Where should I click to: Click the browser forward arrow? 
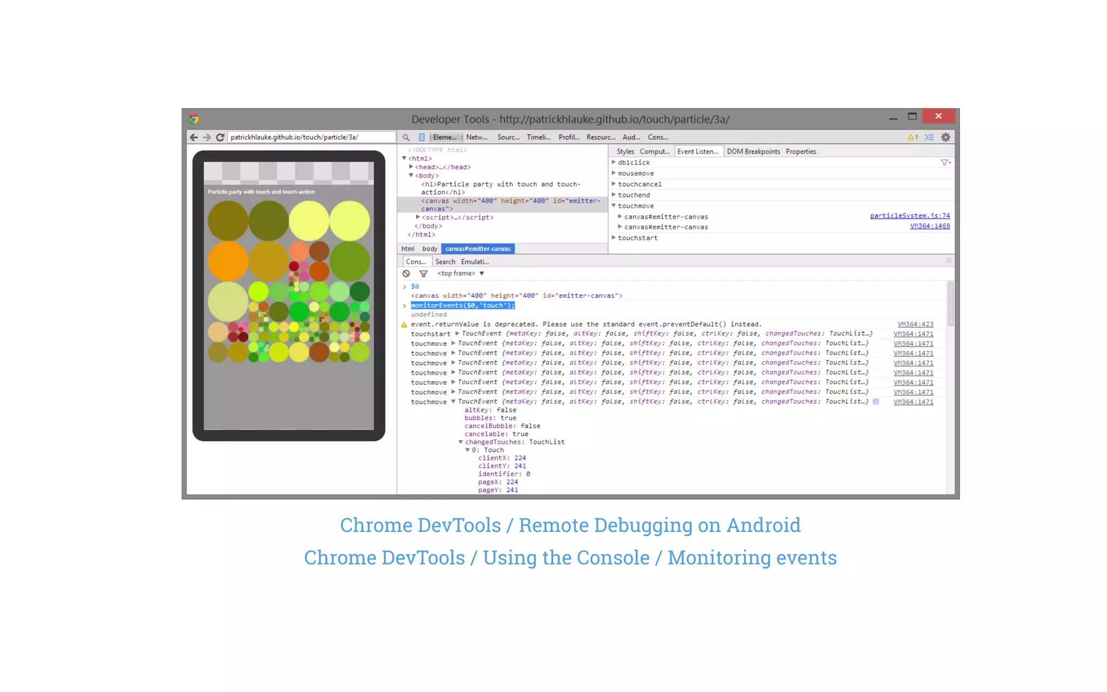207,137
